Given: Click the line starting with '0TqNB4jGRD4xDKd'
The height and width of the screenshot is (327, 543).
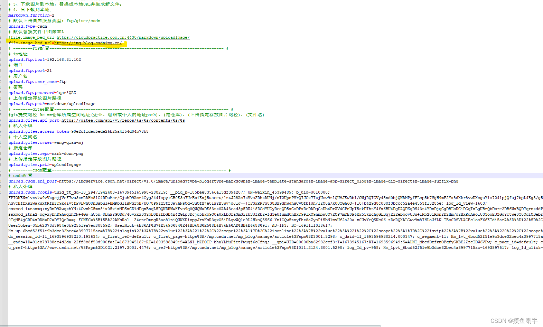Looking at the screenshot, I should click(275, 220).
